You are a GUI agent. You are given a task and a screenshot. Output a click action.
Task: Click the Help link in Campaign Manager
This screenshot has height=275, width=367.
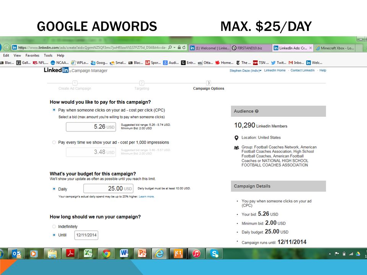pyautogui.click(x=323, y=70)
